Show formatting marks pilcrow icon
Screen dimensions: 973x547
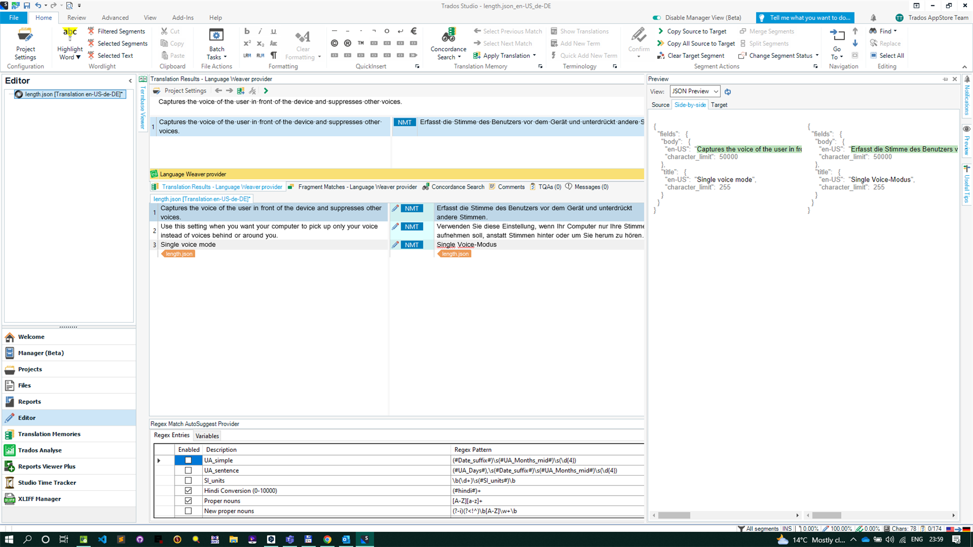(x=274, y=55)
